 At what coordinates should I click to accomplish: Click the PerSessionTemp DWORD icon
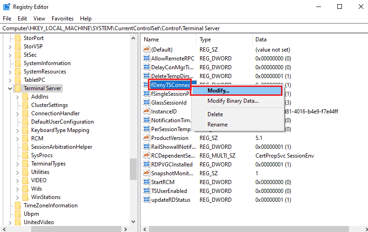(147, 129)
